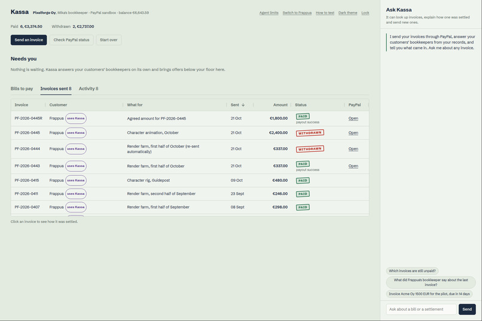Open PayPal link for PF-2026-0444

tap(353, 149)
